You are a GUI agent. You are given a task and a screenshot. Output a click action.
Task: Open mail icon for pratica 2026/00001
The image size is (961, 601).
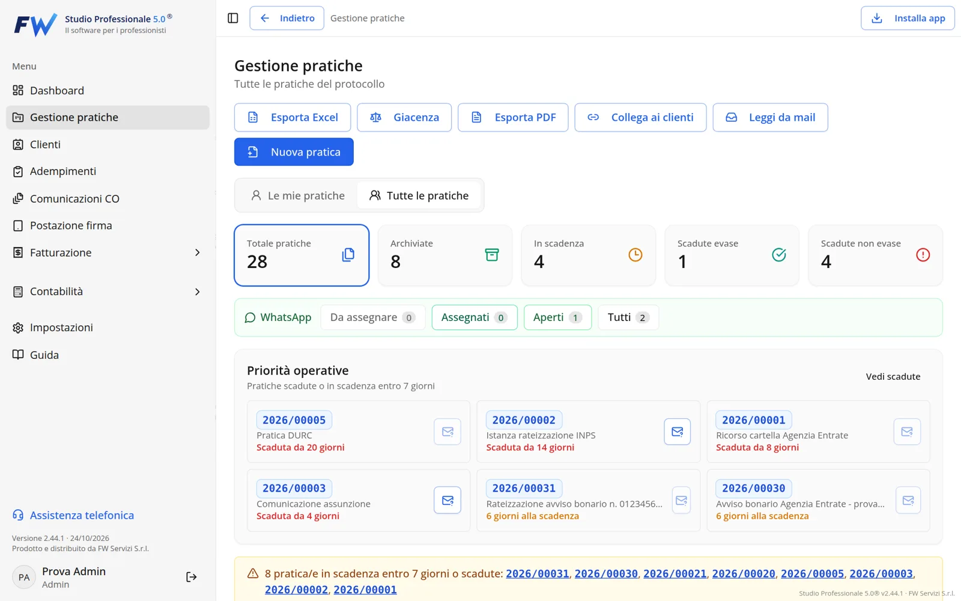tap(907, 432)
